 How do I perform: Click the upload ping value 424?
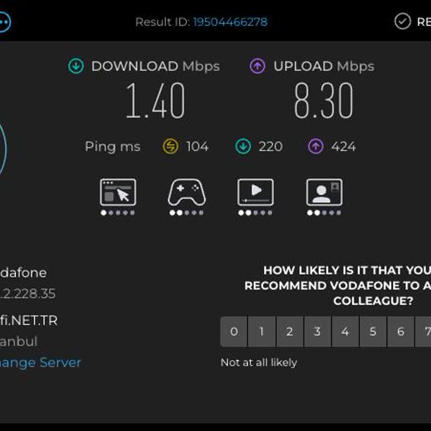[x=343, y=146]
